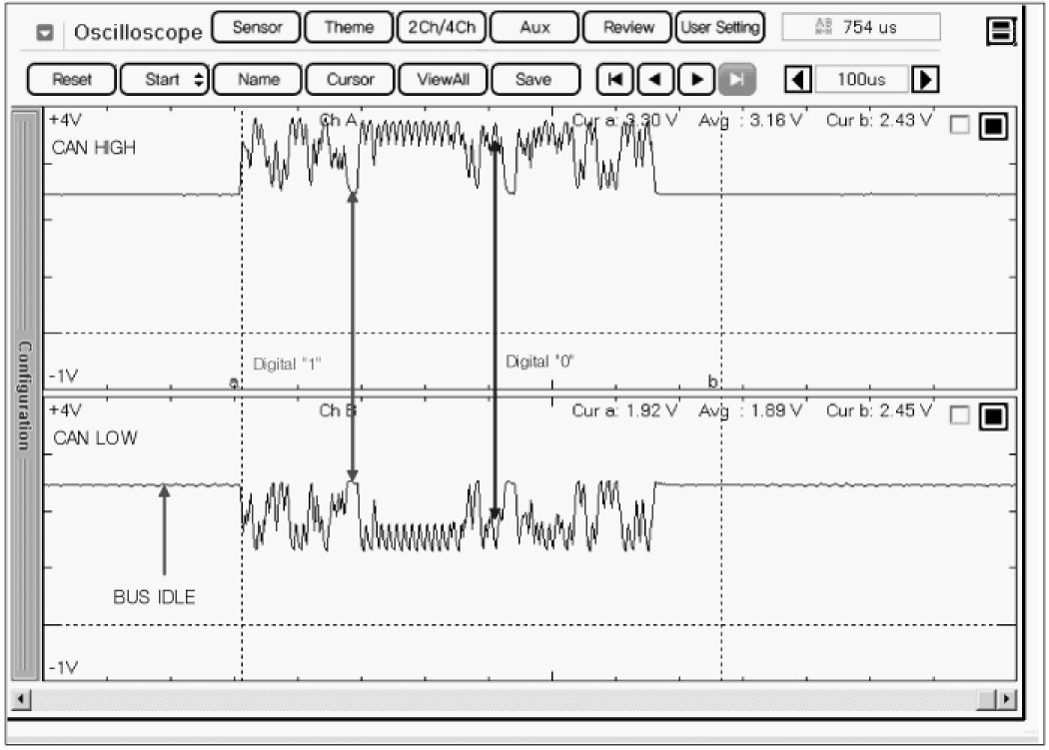
Task: Open the Sensor menu
Action: pos(257,28)
